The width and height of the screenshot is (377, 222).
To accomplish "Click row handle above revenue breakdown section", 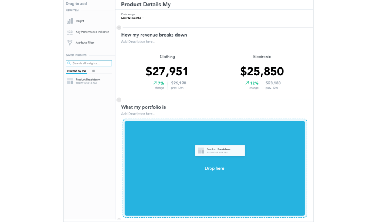I will (x=119, y=28).
